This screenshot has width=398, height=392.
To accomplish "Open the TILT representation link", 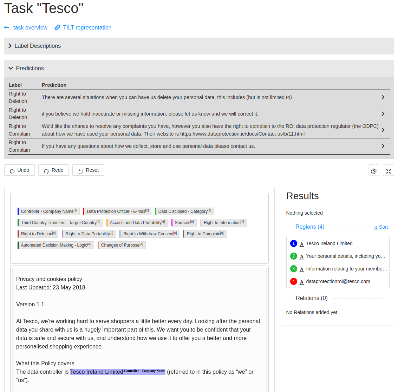I will pyautogui.click(x=87, y=28).
